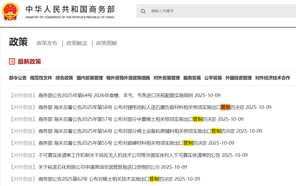Open 第58号 锂电池和人造石墨 announcement
296x186 pixels.
tap(141, 107)
